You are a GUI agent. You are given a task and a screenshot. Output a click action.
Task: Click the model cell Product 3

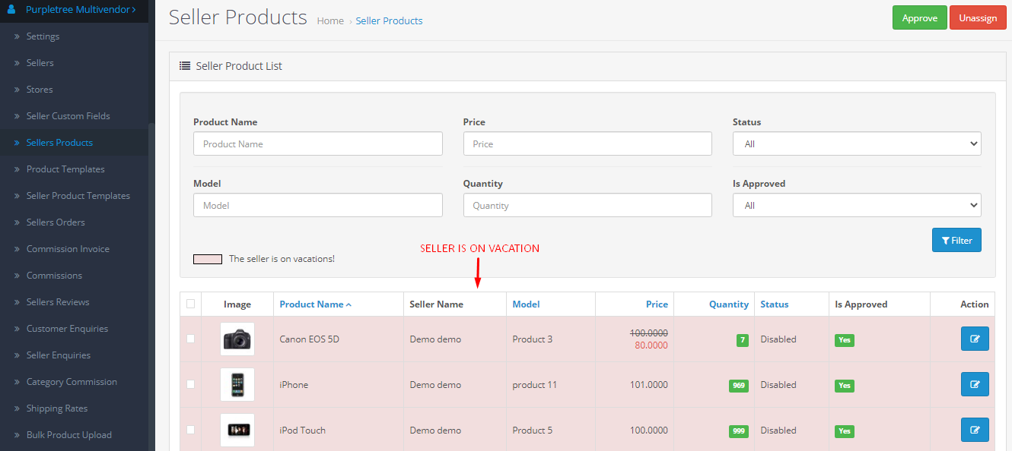tap(533, 339)
